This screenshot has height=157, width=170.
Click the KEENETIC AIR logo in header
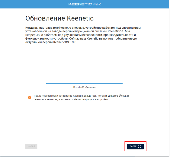pos(85,4)
